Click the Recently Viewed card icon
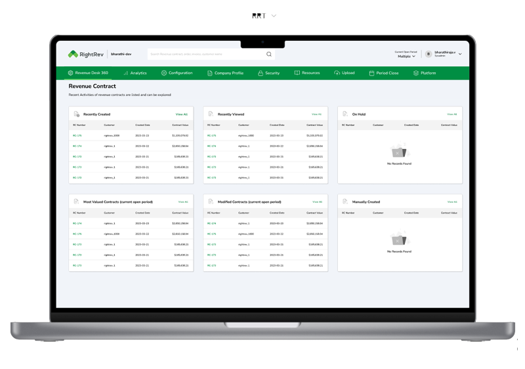This screenshot has height=369, width=525. 211,114
